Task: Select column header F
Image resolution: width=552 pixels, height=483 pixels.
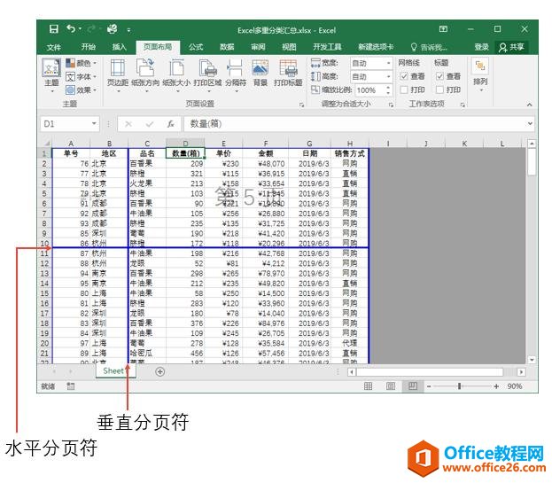Action: click(x=266, y=143)
